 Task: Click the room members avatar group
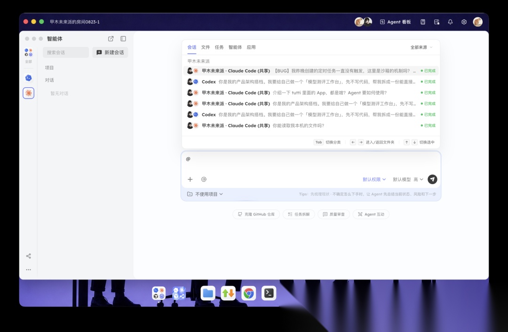(x=363, y=22)
